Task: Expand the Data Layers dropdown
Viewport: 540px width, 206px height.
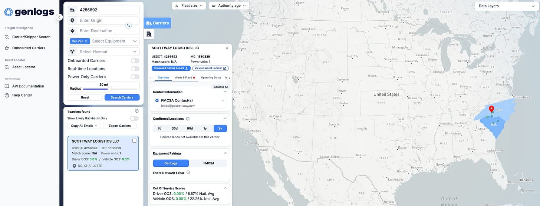Action: tap(506, 6)
